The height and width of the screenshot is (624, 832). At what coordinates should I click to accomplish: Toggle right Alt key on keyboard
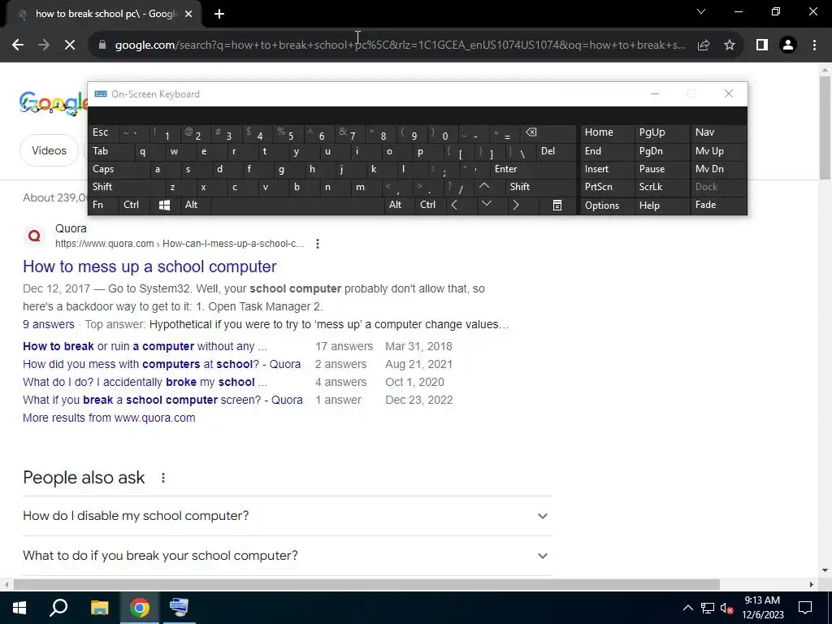click(399, 205)
